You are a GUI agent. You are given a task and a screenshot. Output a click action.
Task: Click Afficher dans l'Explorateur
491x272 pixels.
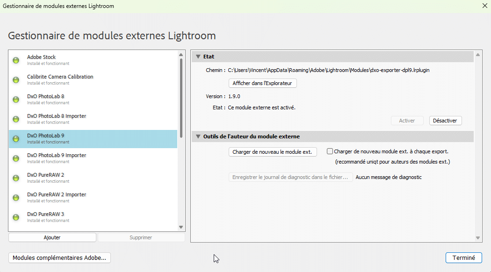pos(262,83)
